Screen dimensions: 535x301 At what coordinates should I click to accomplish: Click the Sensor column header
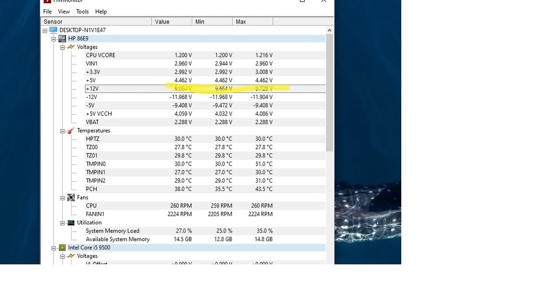pyautogui.click(x=96, y=21)
